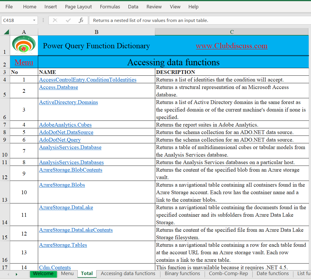Click the NAME header cell
This screenshot has height=280, width=311.
[97, 72]
